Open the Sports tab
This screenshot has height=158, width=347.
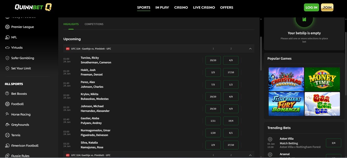click(x=144, y=7)
